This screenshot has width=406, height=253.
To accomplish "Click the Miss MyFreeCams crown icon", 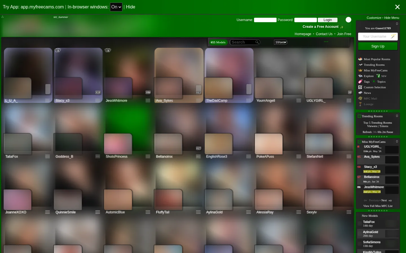I will 360,70.
